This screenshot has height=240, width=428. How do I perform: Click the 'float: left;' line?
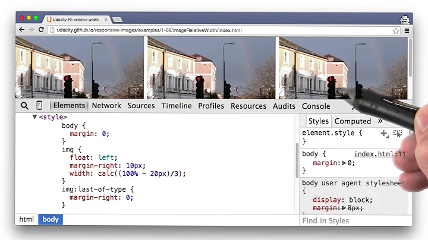coord(93,157)
